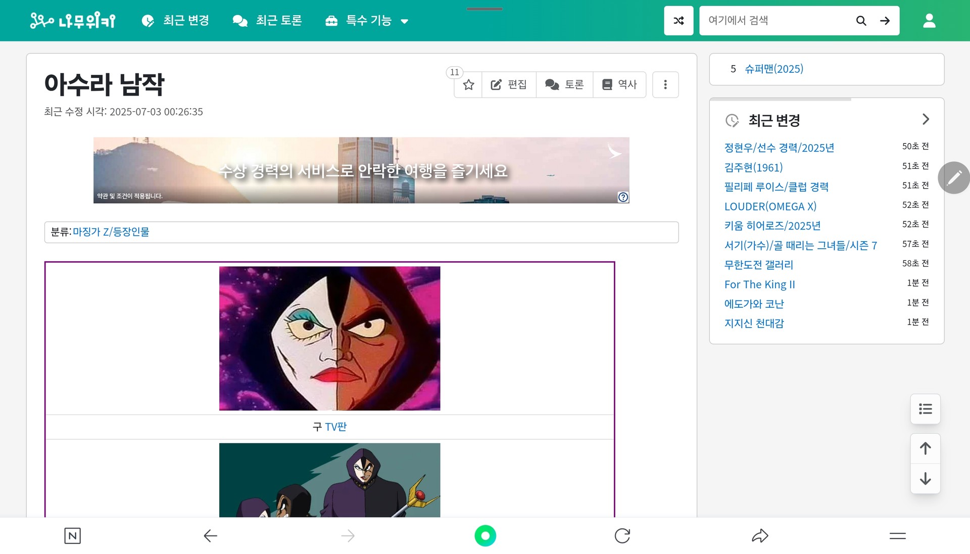Open the table of contents list icon
The height and width of the screenshot is (554, 970).
click(x=925, y=409)
